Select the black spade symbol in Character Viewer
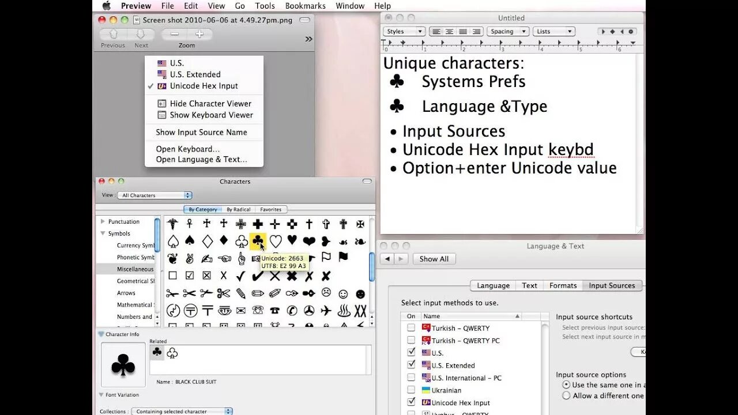738x415 pixels. [x=191, y=240]
